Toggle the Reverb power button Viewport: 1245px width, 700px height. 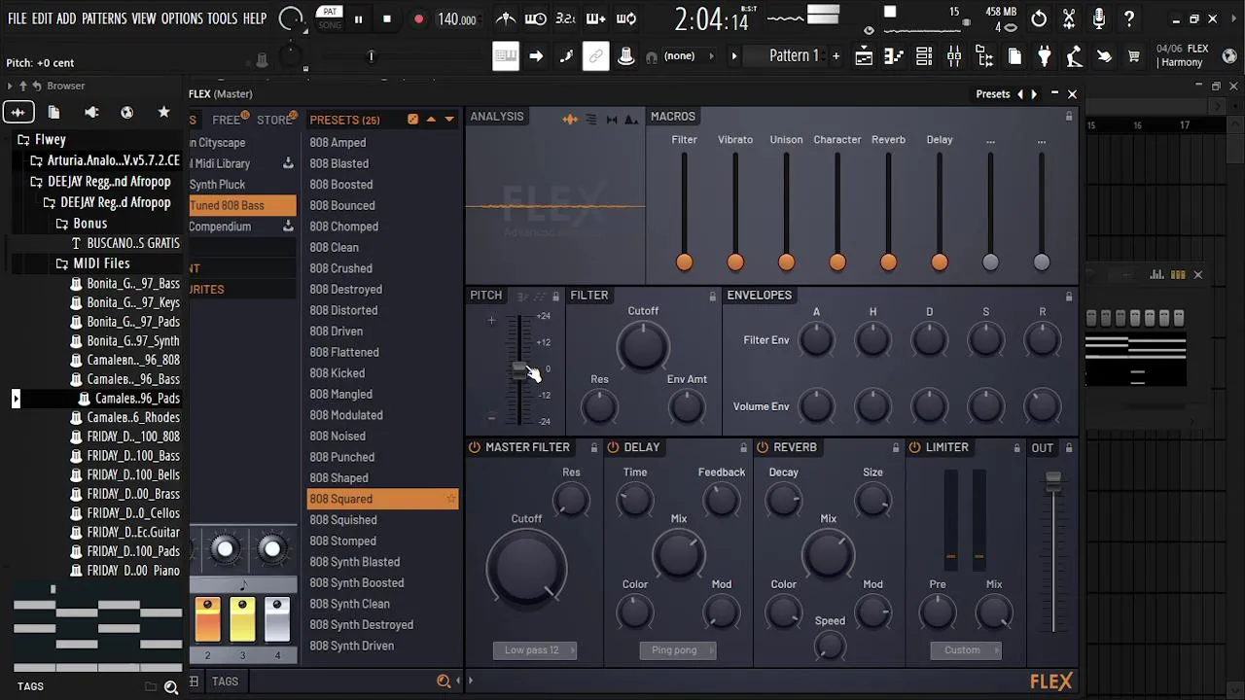(763, 447)
